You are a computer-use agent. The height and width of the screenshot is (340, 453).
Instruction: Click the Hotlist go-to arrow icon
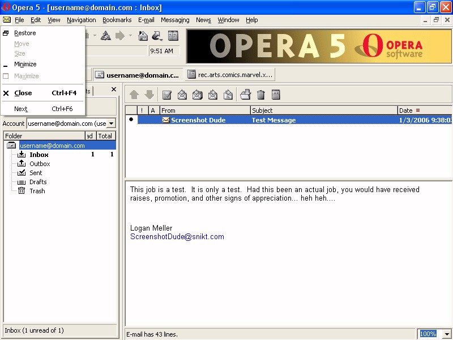tap(157, 36)
